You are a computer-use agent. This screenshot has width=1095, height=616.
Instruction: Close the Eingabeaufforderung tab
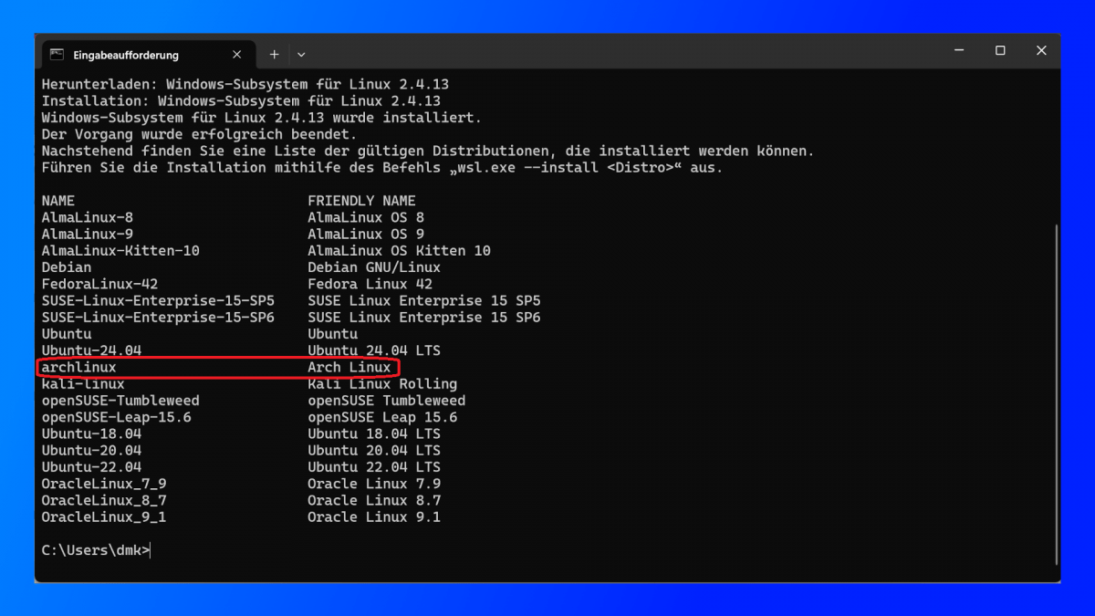pyautogui.click(x=237, y=55)
